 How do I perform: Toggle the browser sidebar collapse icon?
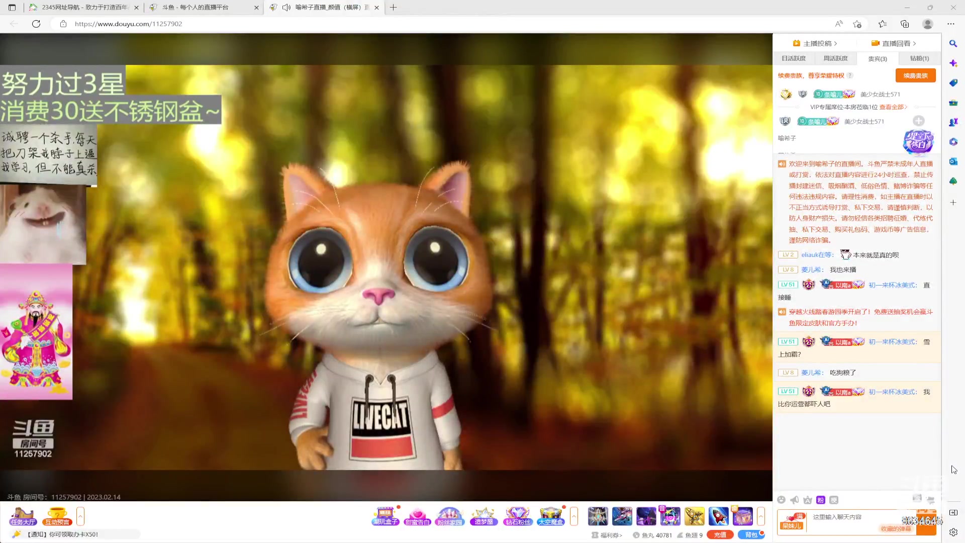953,512
